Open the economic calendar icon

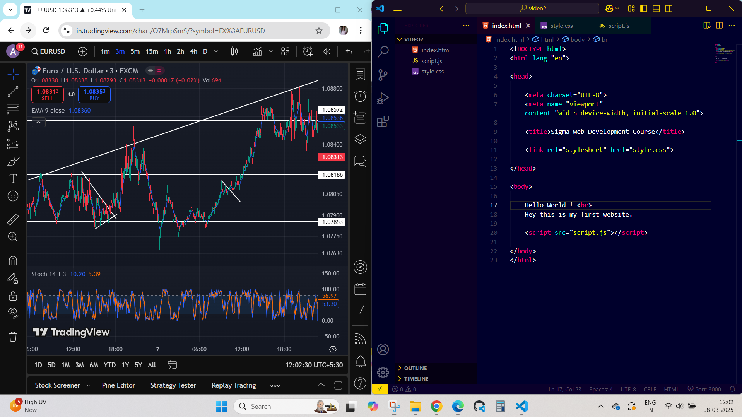pos(360,289)
